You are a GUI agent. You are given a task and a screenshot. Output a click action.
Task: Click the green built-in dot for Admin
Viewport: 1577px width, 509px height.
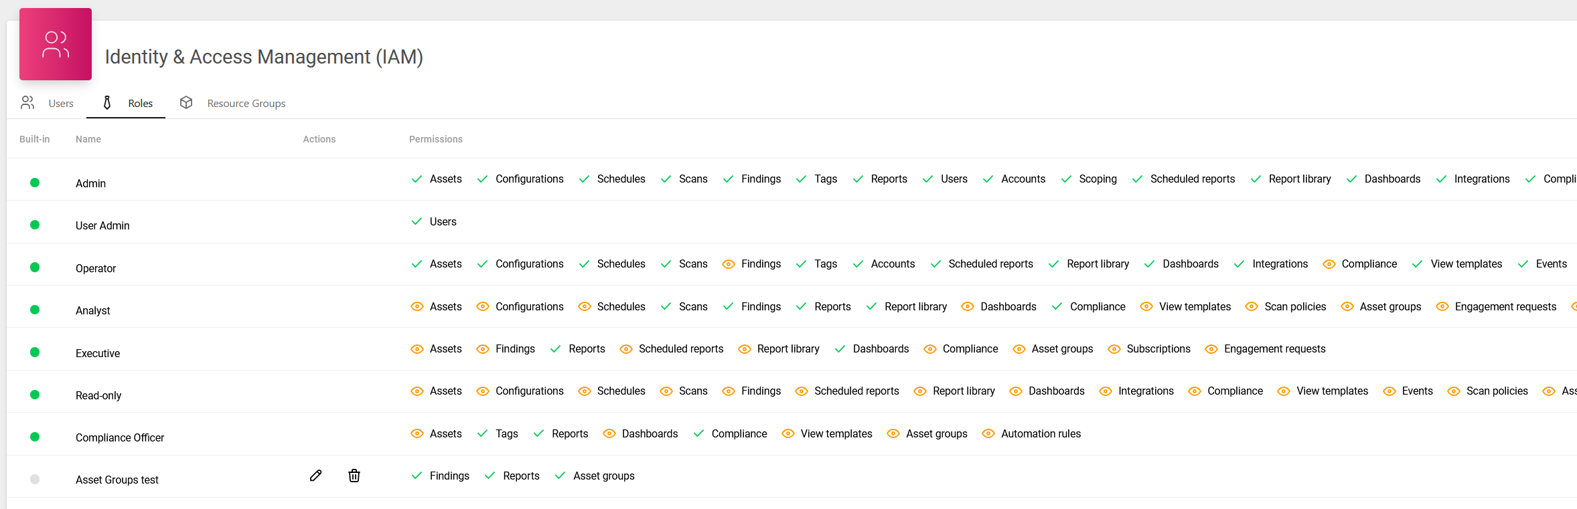[35, 183]
